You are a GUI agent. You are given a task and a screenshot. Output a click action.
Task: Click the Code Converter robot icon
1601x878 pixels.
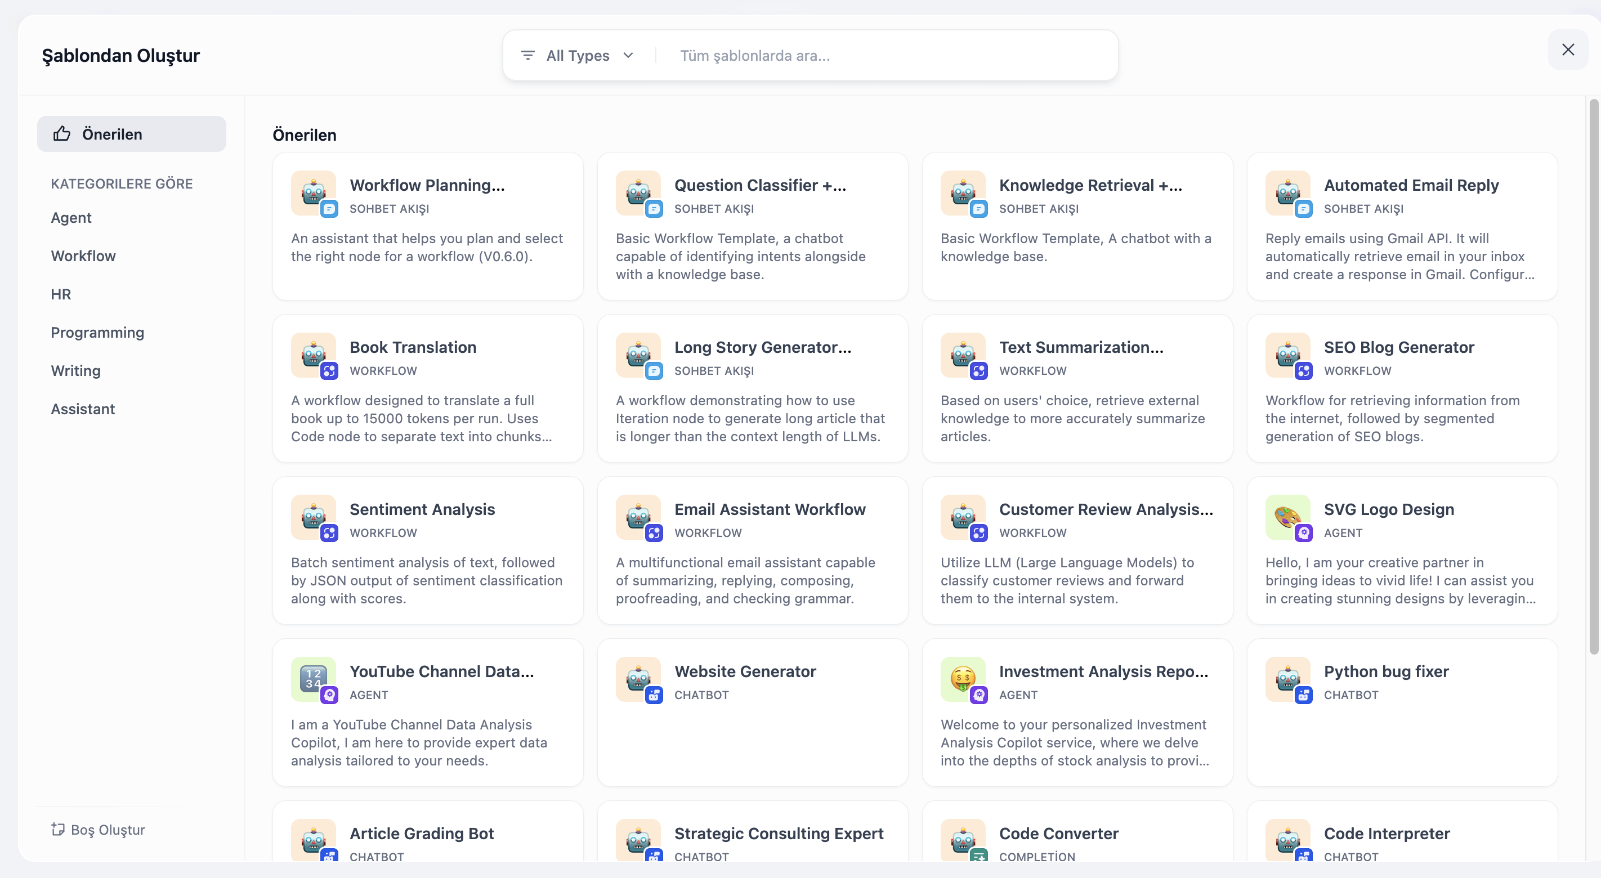pyautogui.click(x=963, y=841)
